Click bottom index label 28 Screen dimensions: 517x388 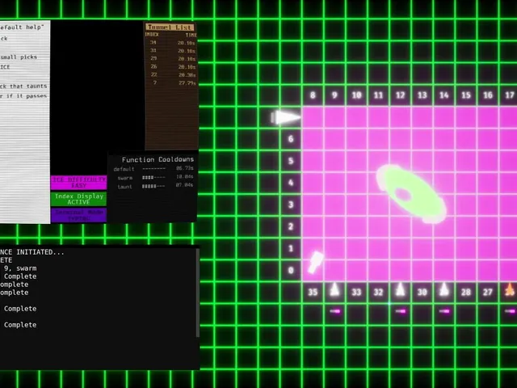click(x=466, y=293)
